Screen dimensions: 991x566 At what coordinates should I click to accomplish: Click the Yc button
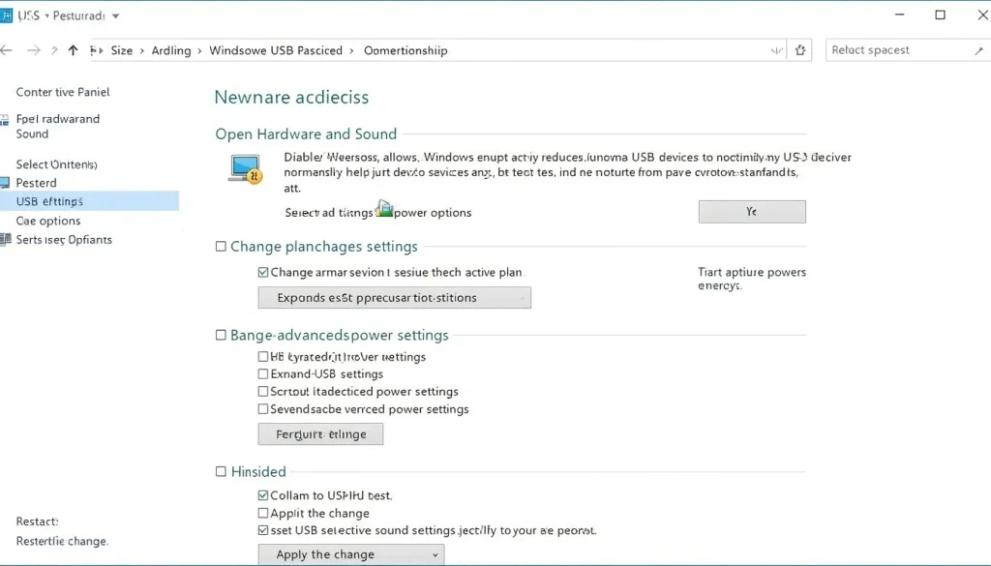752,212
